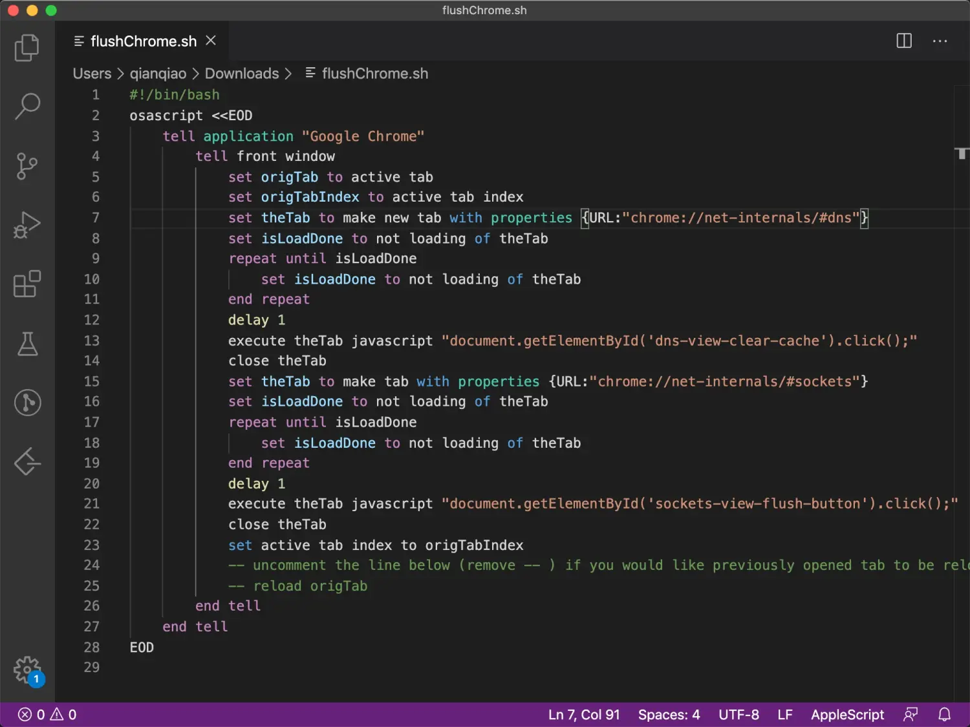Open the Explorer view in activity bar
The height and width of the screenshot is (727, 970).
tap(27, 48)
